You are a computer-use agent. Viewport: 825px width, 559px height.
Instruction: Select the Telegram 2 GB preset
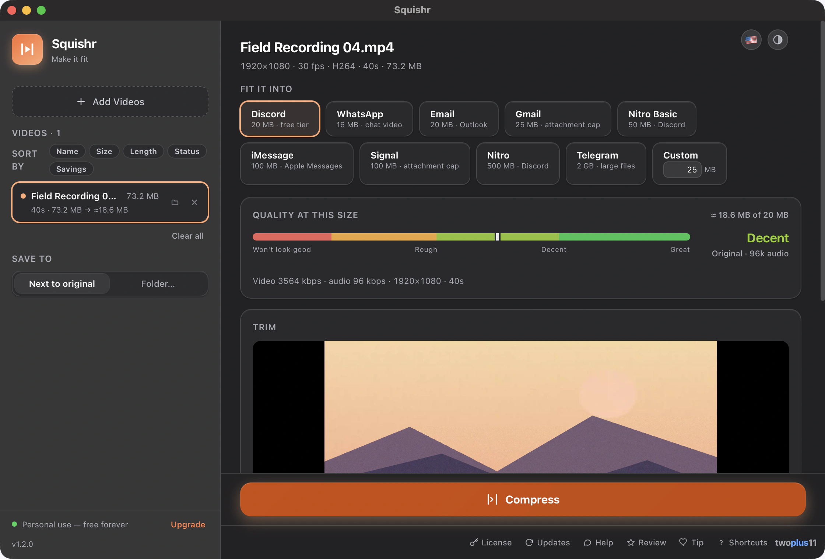click(x=605, y=163)
